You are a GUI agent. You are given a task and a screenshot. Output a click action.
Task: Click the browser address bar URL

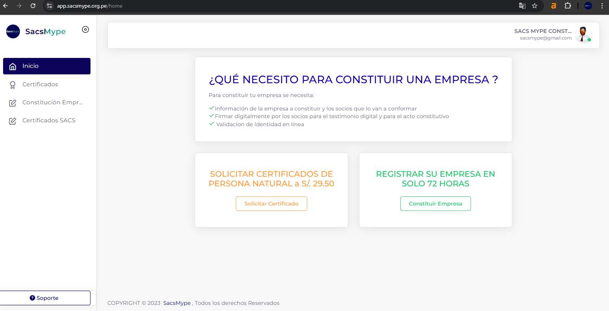(90, 6)
